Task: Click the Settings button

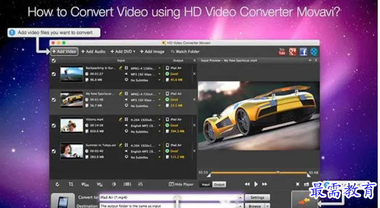Action: [x=258, y=197]
